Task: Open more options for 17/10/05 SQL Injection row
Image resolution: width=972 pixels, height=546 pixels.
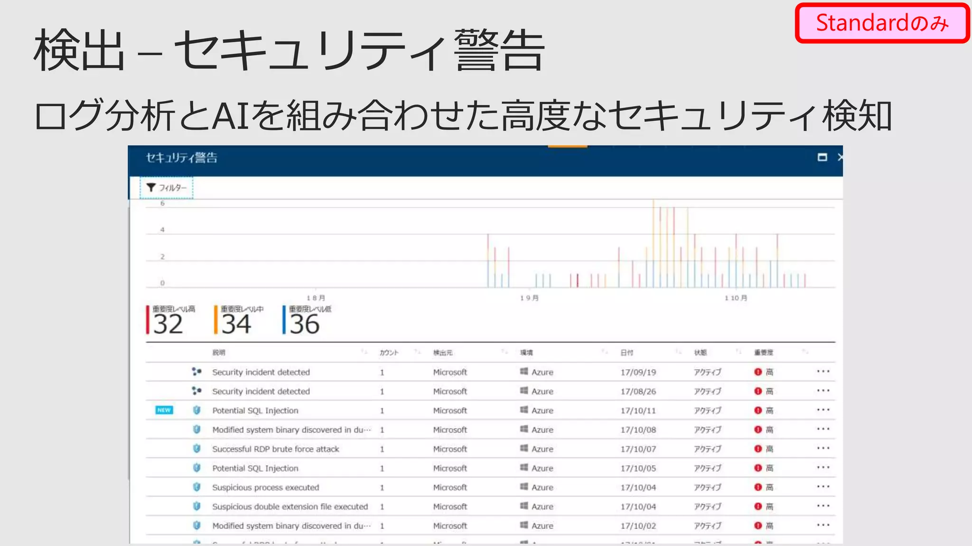Action: point(823,468)
